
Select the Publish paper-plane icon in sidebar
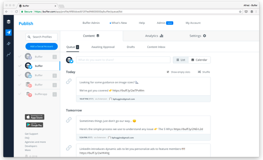pyautogui.click(x=8, y=33)
